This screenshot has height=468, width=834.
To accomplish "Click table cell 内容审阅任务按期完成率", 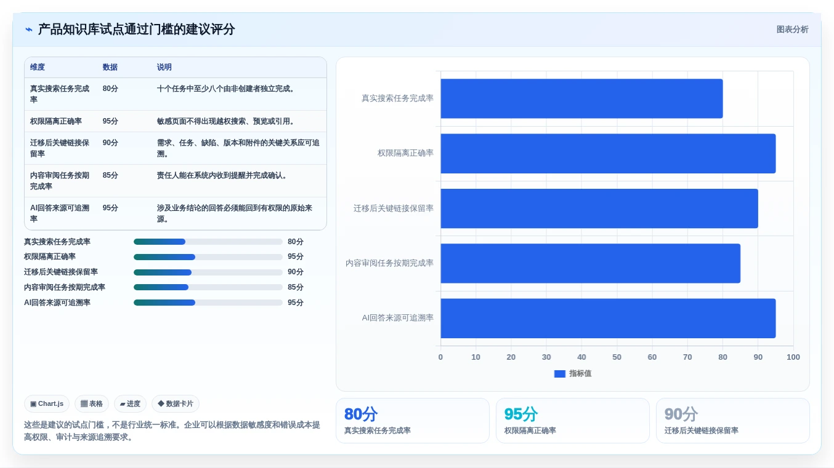I will point(60,181).
